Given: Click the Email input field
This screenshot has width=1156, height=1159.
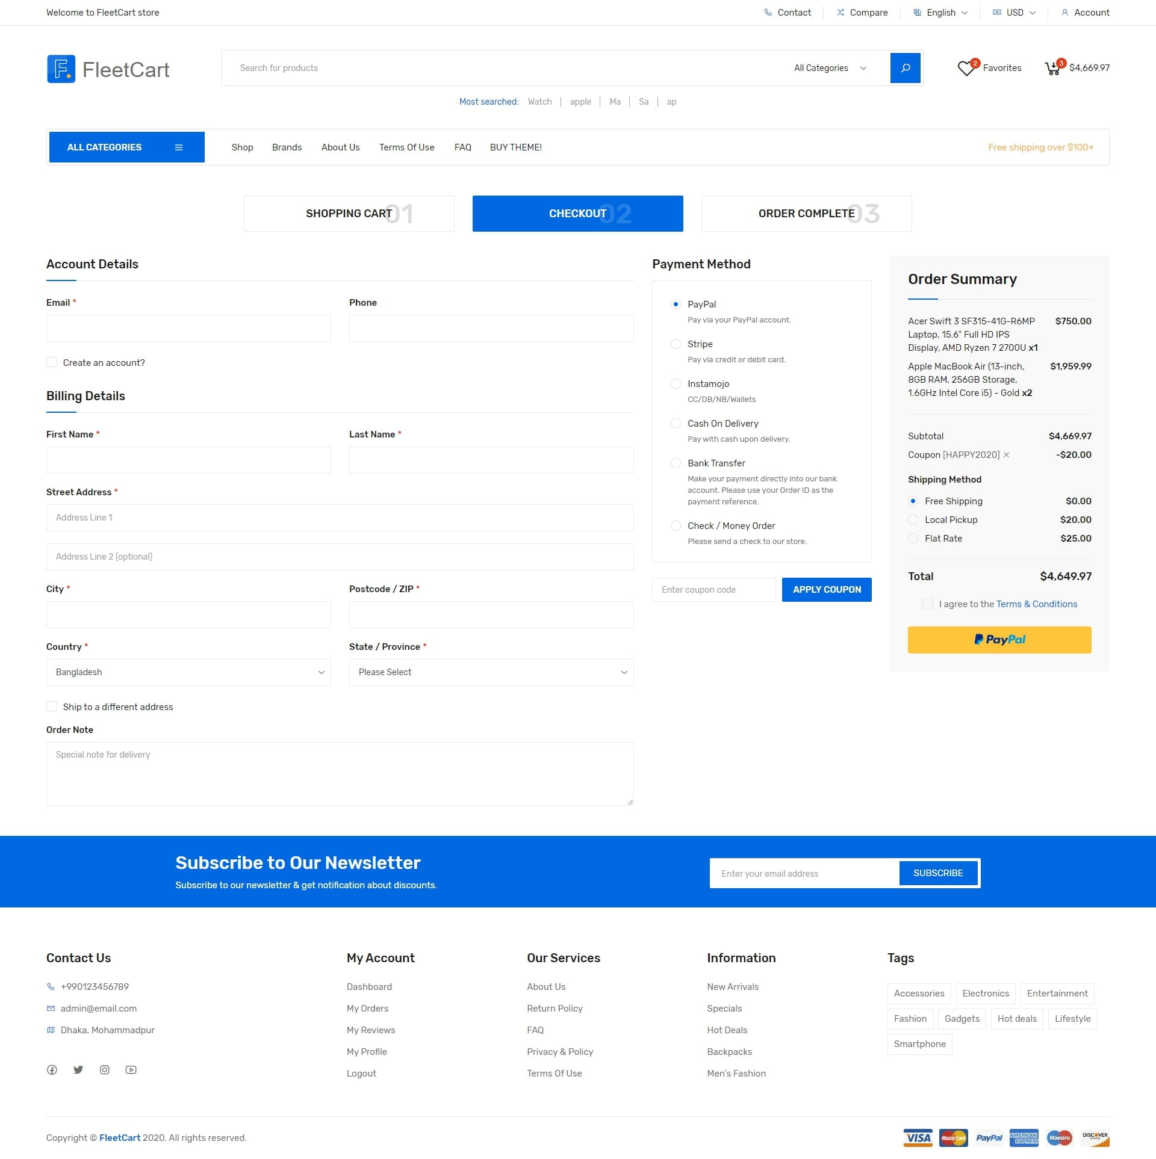Looking at the screenshot, I should (x=188, y=329).
